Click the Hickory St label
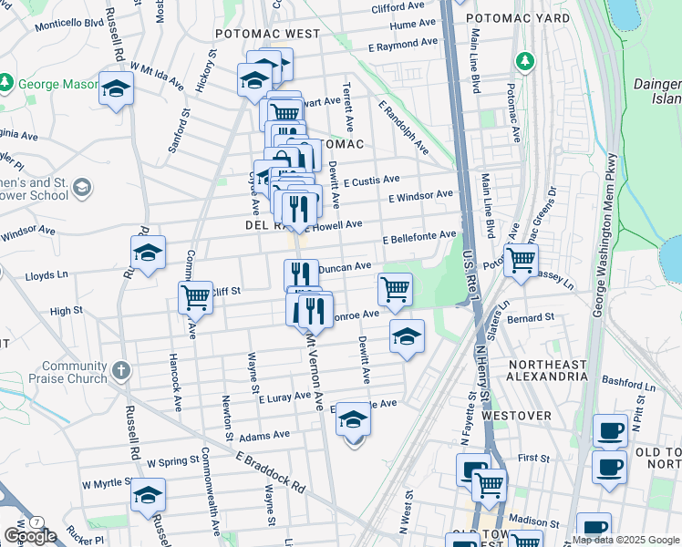 click(x=206, y=70)
